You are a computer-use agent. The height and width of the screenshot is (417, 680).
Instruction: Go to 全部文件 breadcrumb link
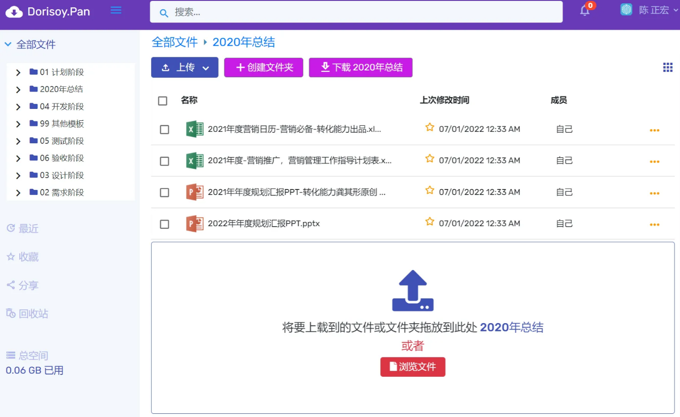(174, 42)
